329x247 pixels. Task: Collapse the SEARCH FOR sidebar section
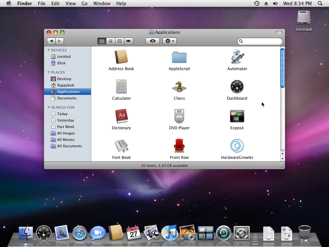49,107
